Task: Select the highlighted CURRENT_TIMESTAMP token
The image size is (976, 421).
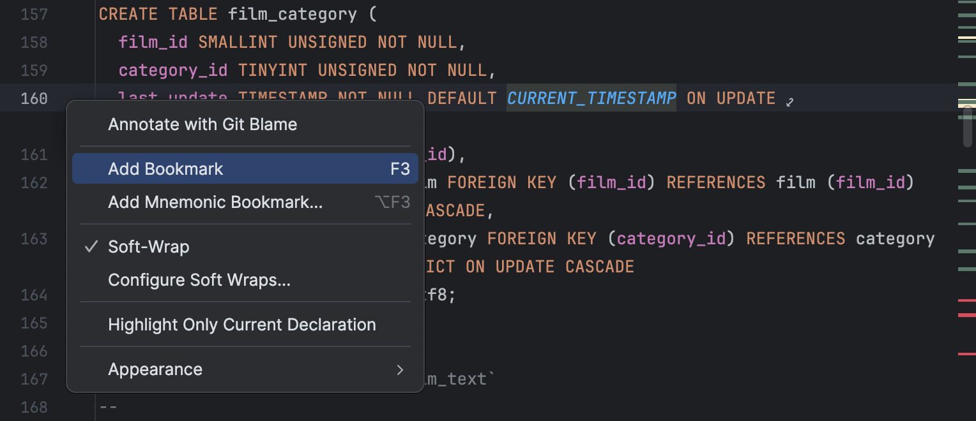Action: (x=591, y=98)
